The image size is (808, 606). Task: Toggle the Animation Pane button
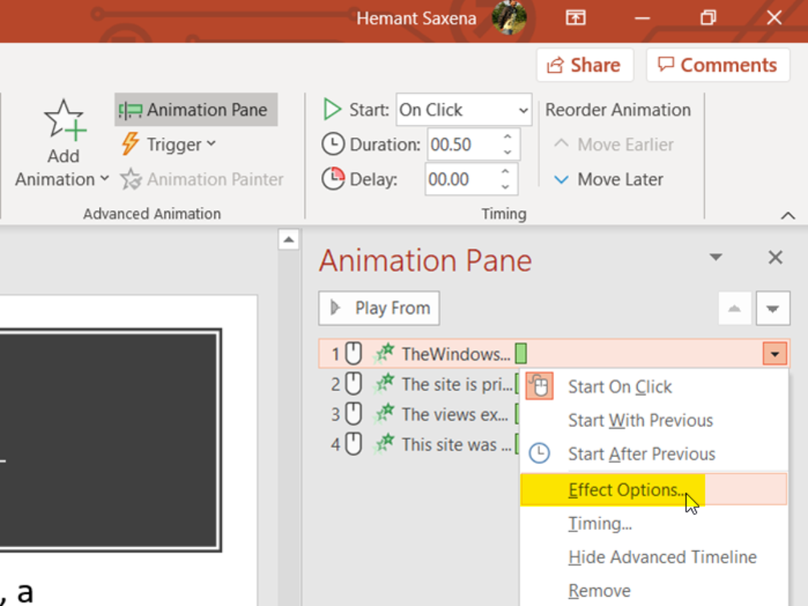click(x=196, y=110)
